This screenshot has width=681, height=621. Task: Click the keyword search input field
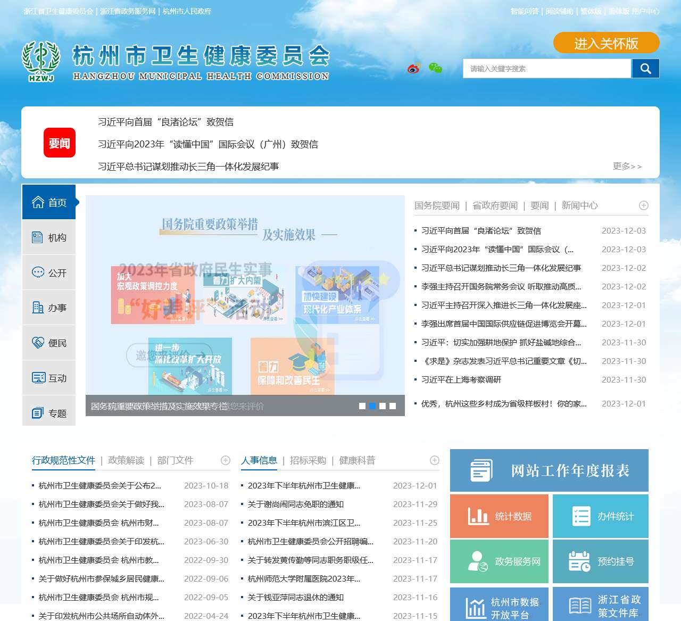point(547,69)
